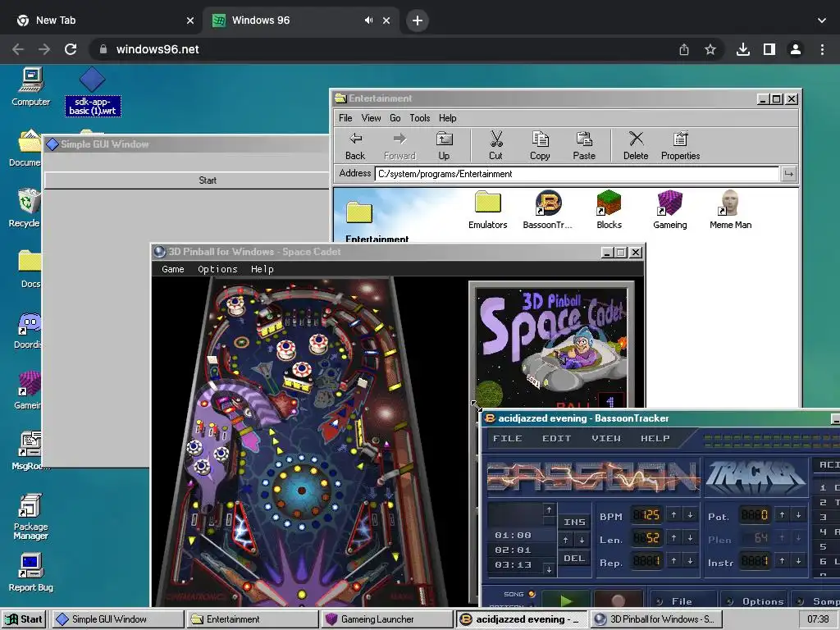
Task: Select the sdk-app-basic (1).wrt desktop file
Action: point(92,92)
